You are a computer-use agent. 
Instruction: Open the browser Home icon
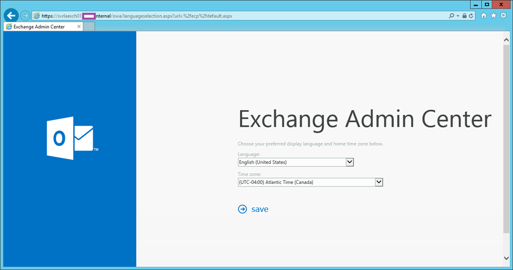click(x=483, y=16)
